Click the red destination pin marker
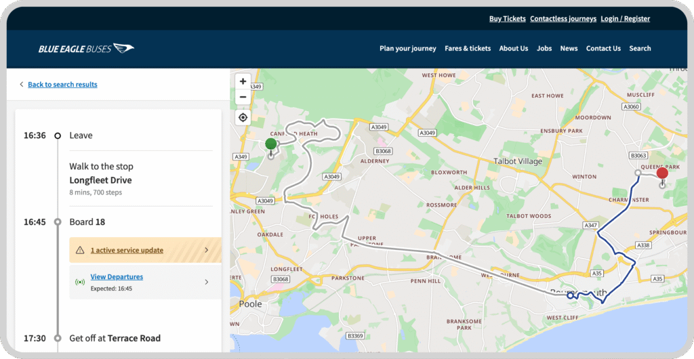Screen dimensions: 694x359 pyautogui.click(x=662, y=173)
